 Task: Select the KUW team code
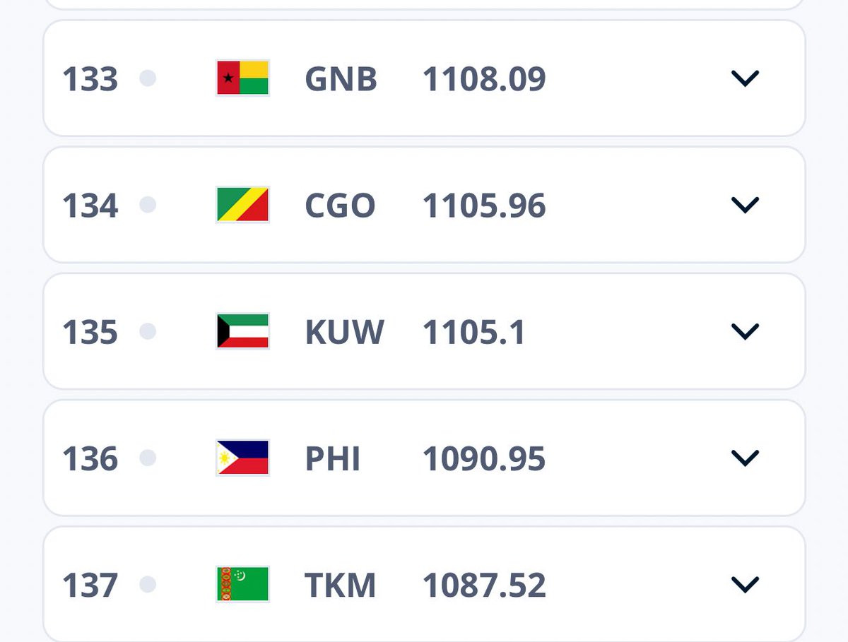344,332
